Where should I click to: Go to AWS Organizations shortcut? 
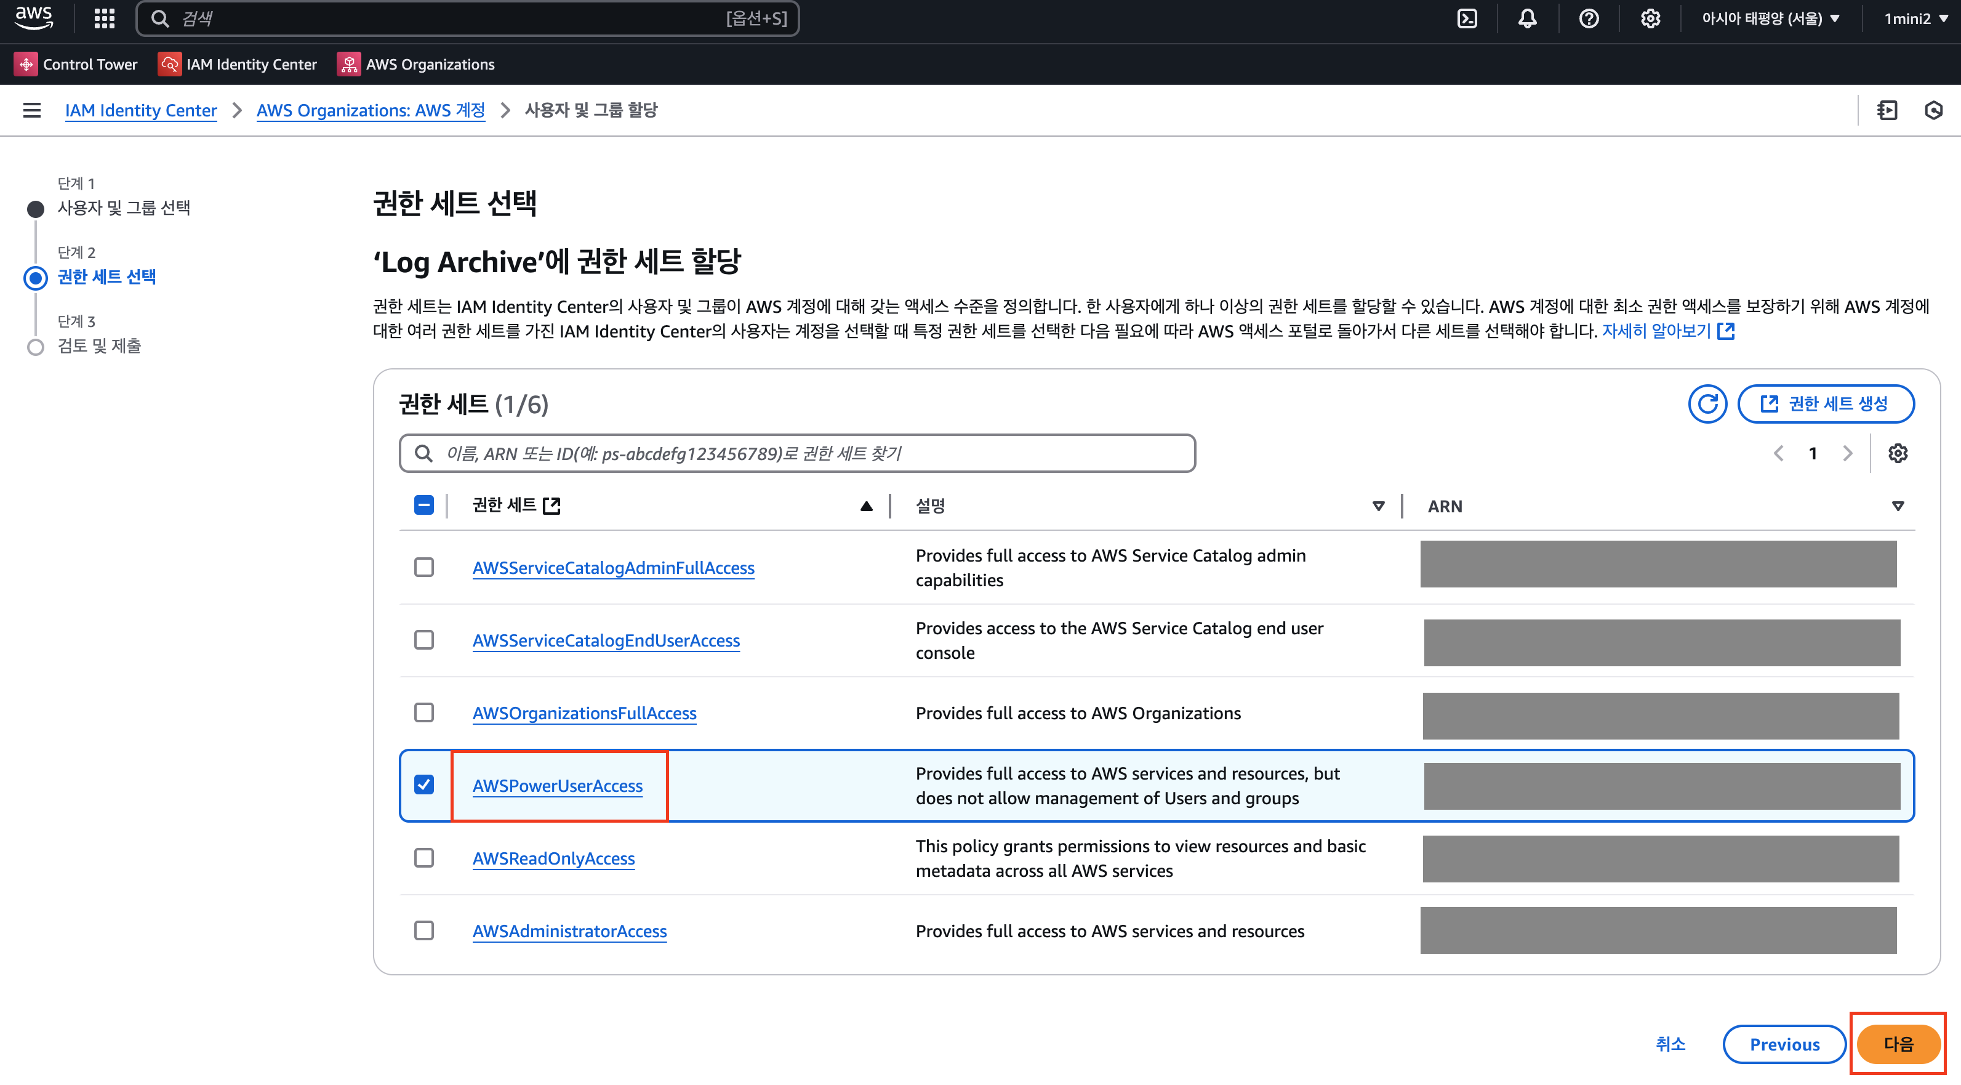click(417, 65)
